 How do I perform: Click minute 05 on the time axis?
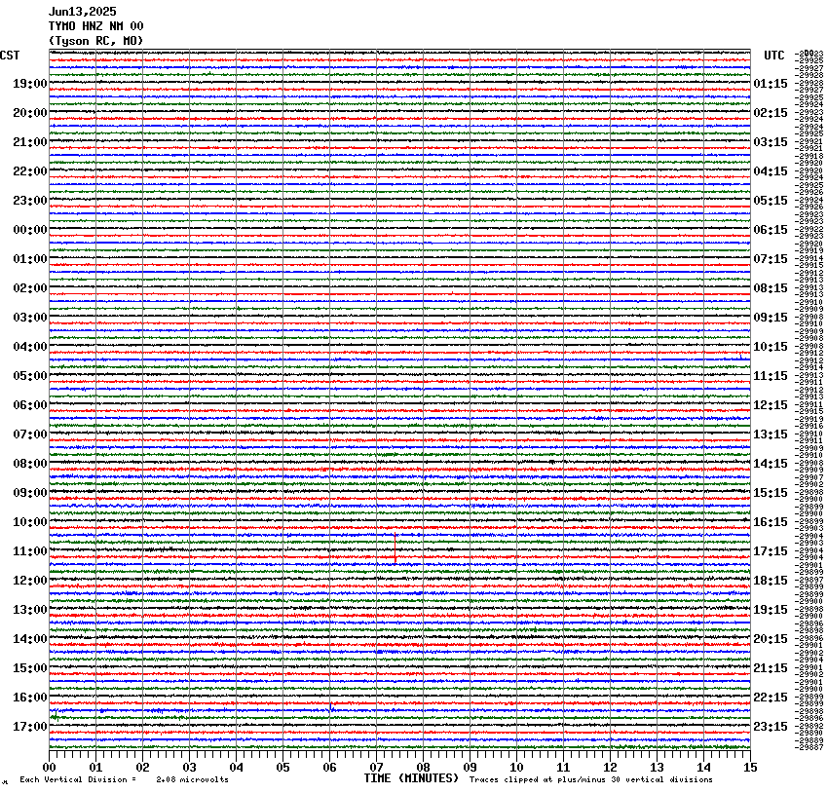click(283, 768)
